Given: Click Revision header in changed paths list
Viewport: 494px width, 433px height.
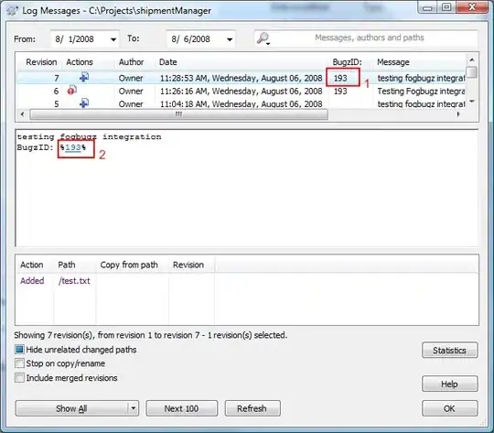Looking at the screenshot, I should (x=188, y=265).
